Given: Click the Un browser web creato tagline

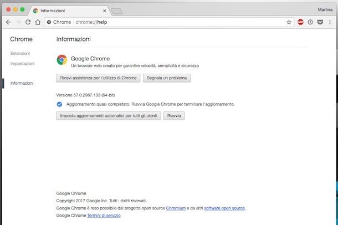Looking at the screenshot, I should click(135, 66).
